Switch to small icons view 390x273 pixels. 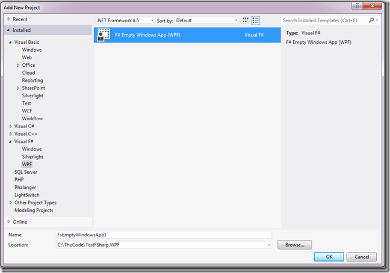point(246,20)
